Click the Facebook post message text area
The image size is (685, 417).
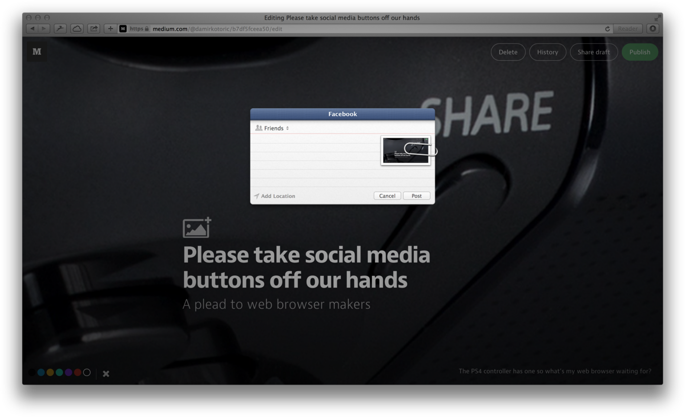point(315,160)
